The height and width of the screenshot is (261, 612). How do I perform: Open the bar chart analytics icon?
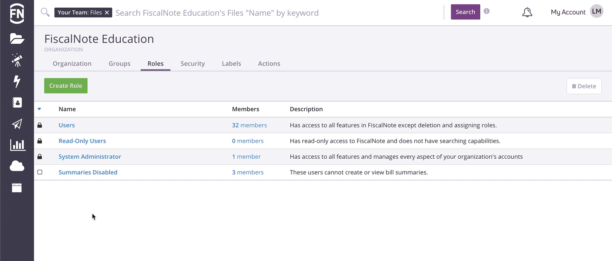(17, 145)
